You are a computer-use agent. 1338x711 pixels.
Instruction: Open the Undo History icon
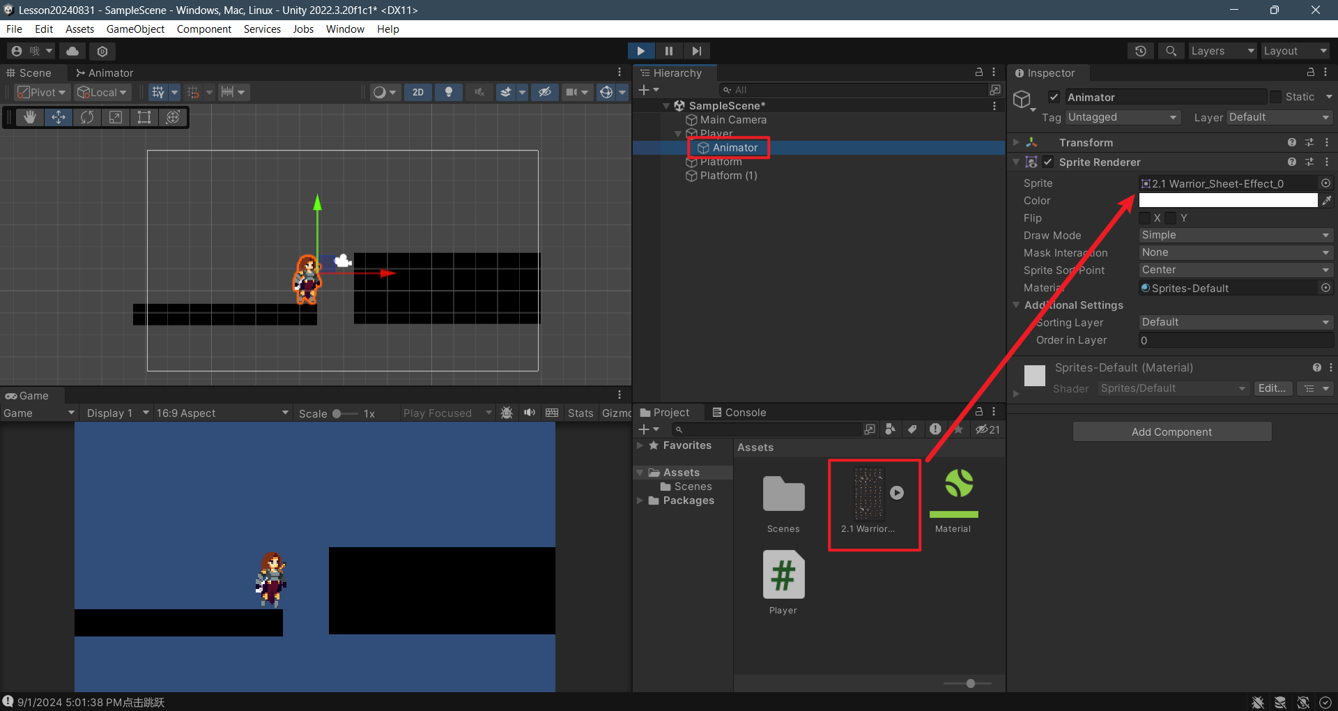coord(1141,51)
